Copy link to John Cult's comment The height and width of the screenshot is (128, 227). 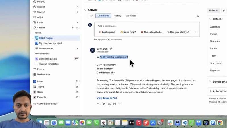point(111,49)
